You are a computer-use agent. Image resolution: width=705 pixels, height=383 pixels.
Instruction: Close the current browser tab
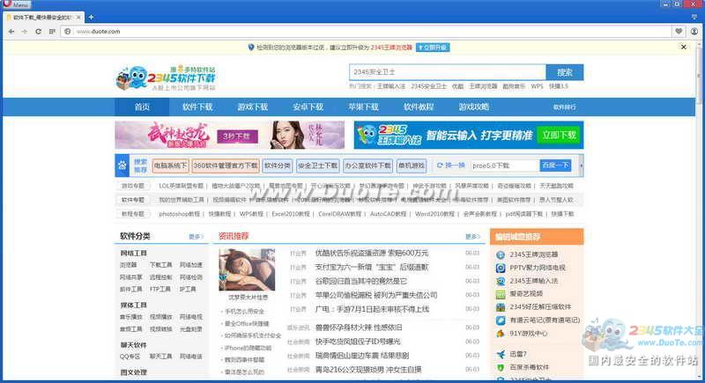[78, 17]
